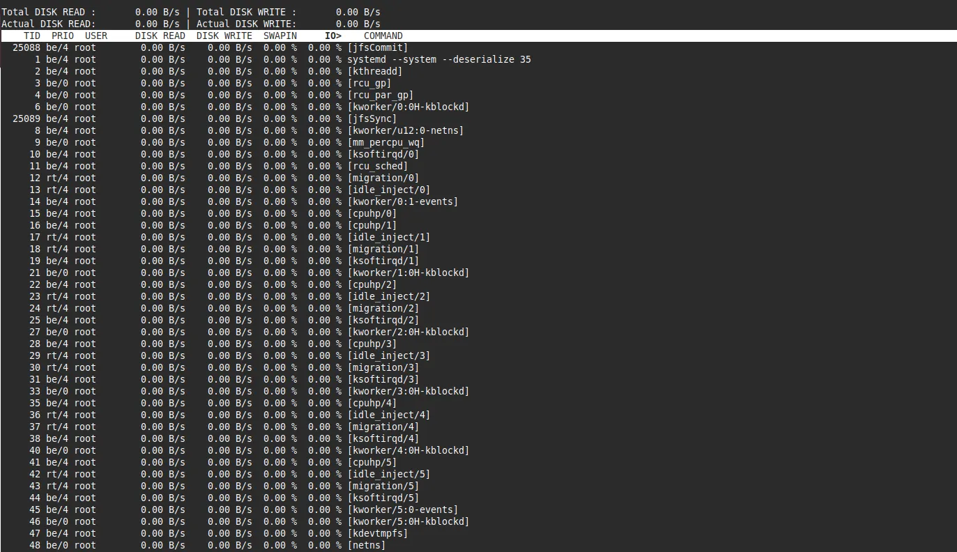Click the [kworker/u12:0-netns] process

click(x=406, y=130)
